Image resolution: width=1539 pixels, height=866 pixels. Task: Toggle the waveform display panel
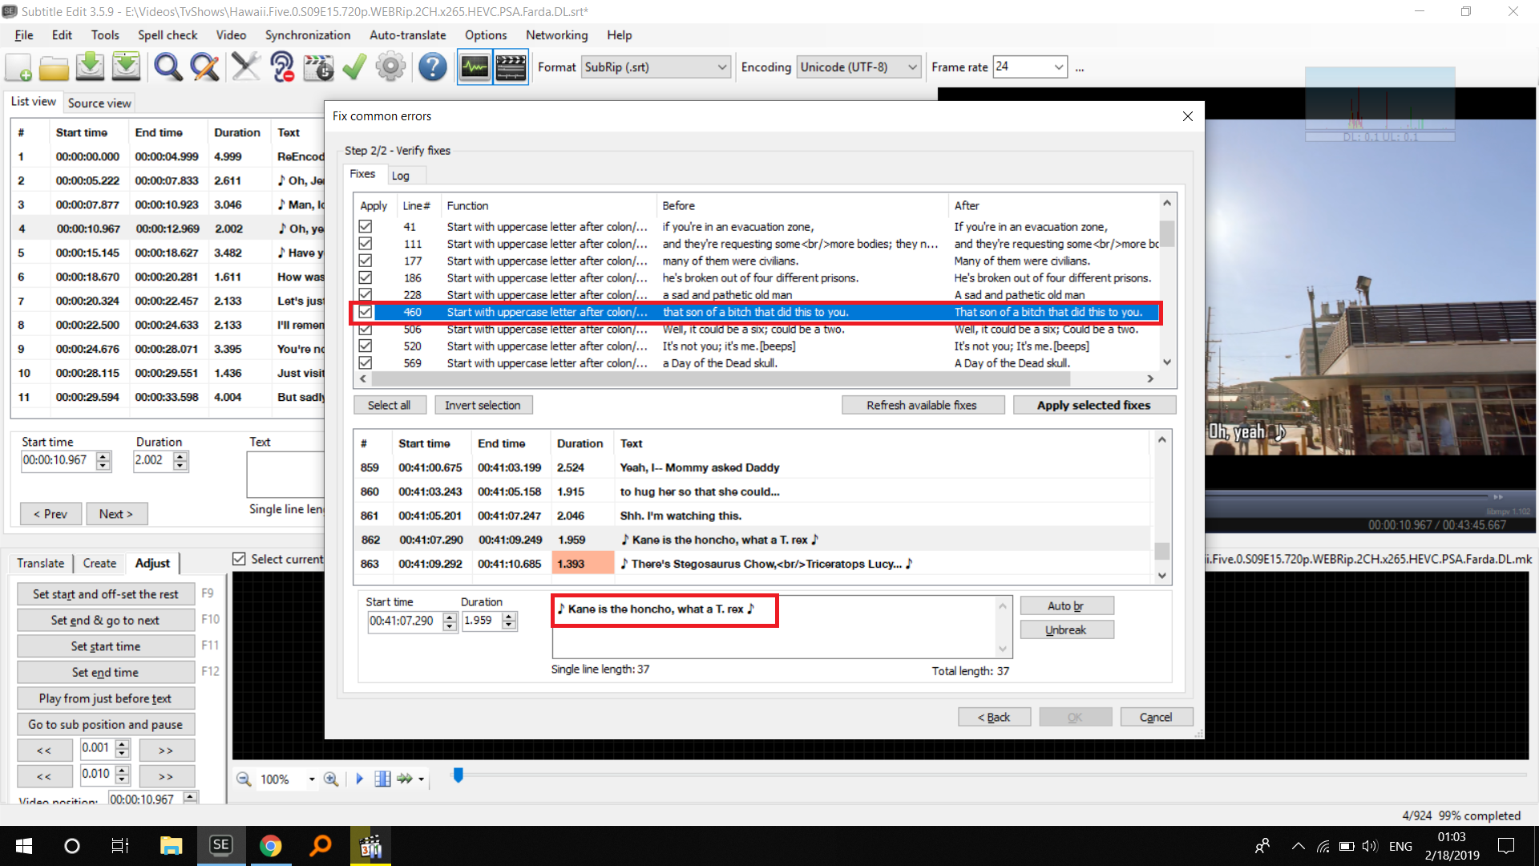coord(474,67)
